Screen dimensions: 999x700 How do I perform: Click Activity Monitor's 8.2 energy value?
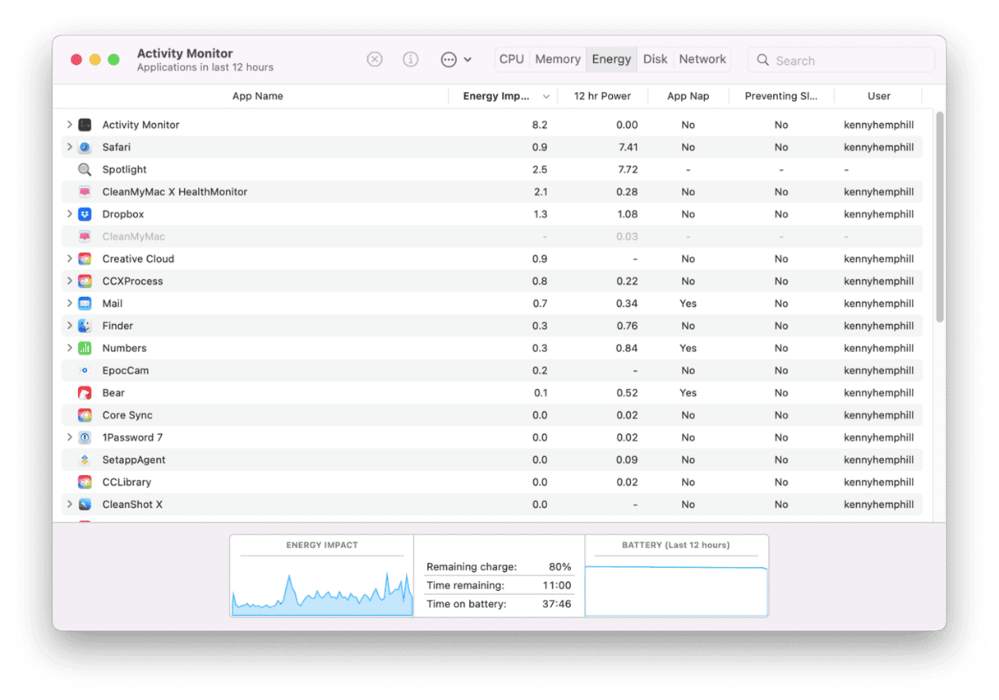point(540,125)
